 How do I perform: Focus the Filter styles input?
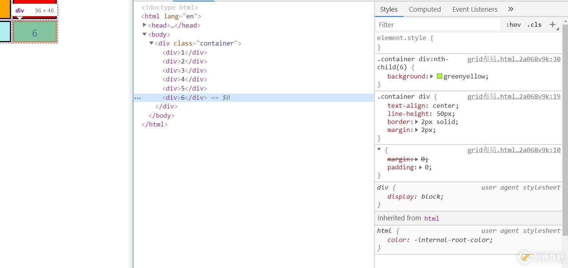coord(438,25)
